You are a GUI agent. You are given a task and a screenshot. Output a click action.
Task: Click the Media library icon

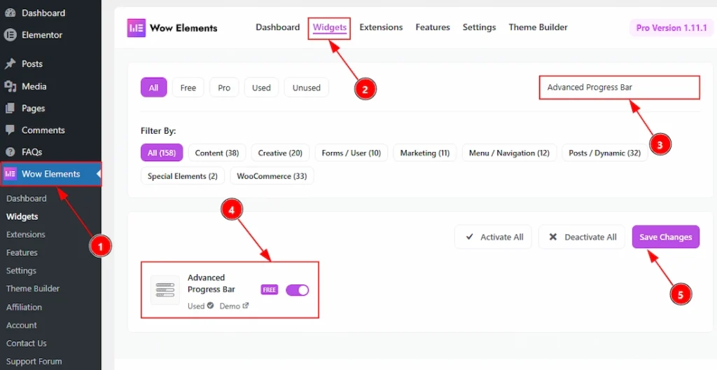coord(10,86)
